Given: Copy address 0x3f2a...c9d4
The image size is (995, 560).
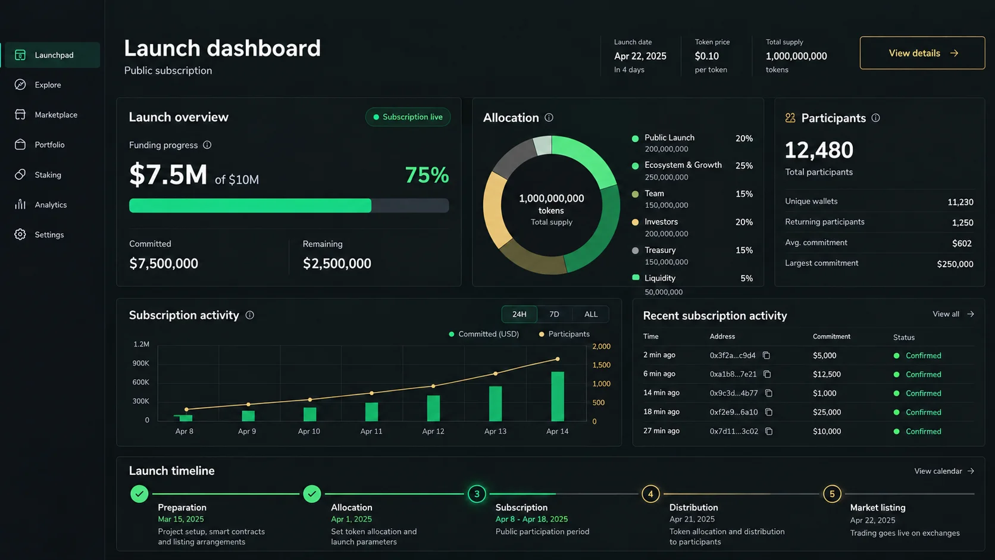Looking at the screenshot, I should click(x=766, y=355).
